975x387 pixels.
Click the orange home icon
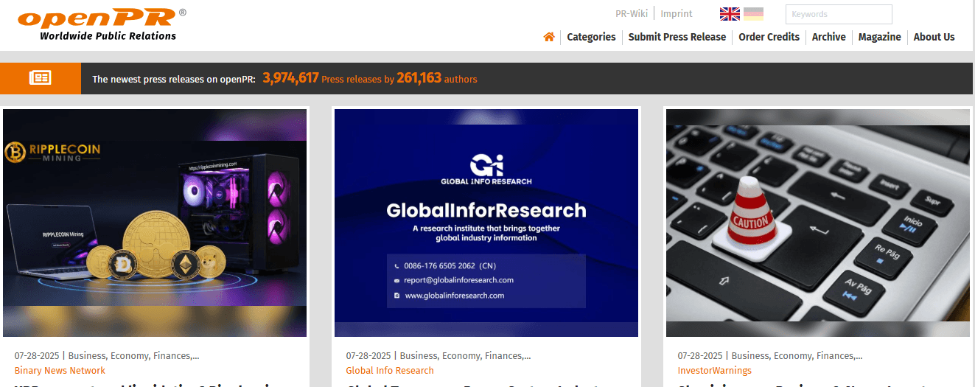tap(548, 37)
